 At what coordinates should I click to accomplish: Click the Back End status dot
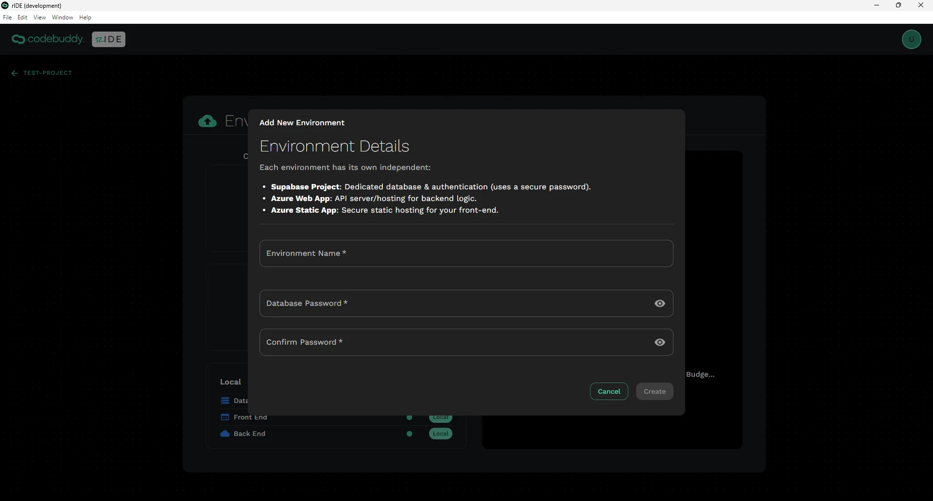(409, 434)
